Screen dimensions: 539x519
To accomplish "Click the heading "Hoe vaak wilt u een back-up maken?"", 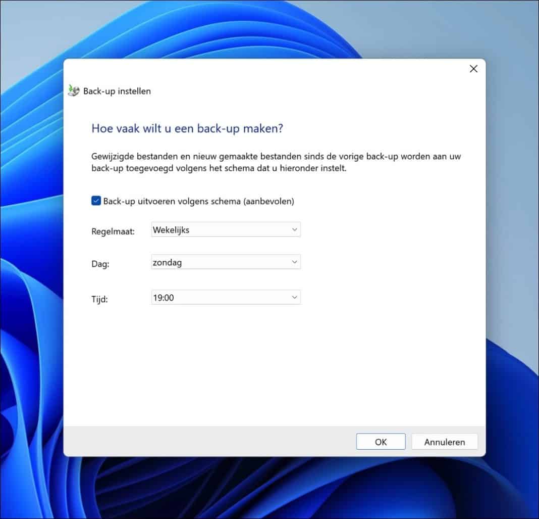I will [187, 128].
